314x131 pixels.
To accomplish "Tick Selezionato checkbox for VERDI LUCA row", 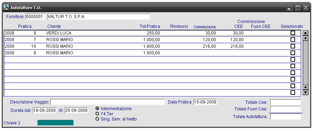I will (293, 33).
